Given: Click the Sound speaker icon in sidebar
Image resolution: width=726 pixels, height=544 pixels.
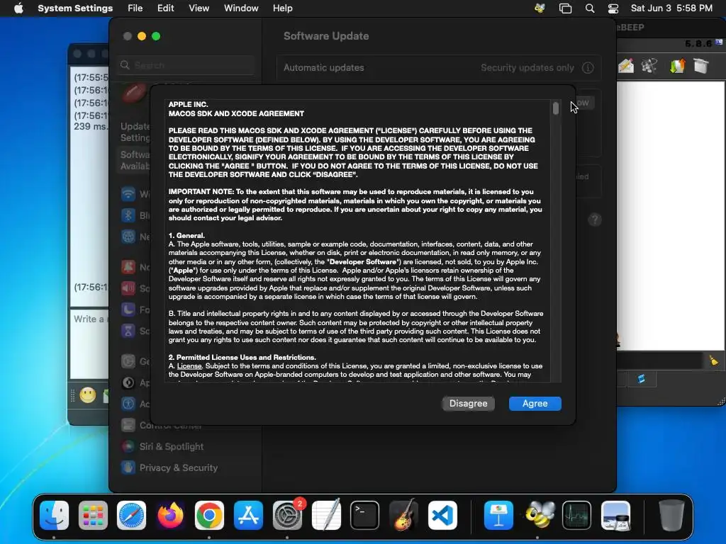Looking at the screenshot, I should [x=128, y=288].
